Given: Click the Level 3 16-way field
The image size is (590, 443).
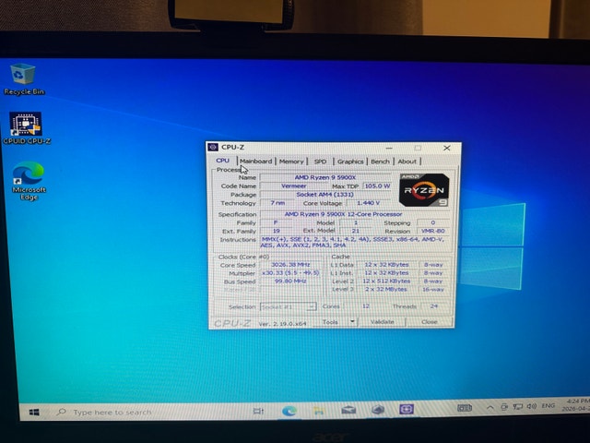Looking at the screenshot, I should coord(433,289).
